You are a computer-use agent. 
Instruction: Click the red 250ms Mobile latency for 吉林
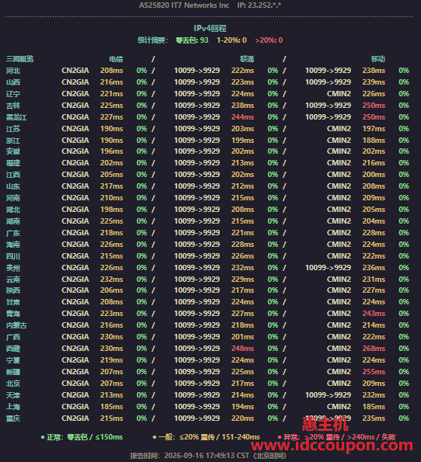374,106
